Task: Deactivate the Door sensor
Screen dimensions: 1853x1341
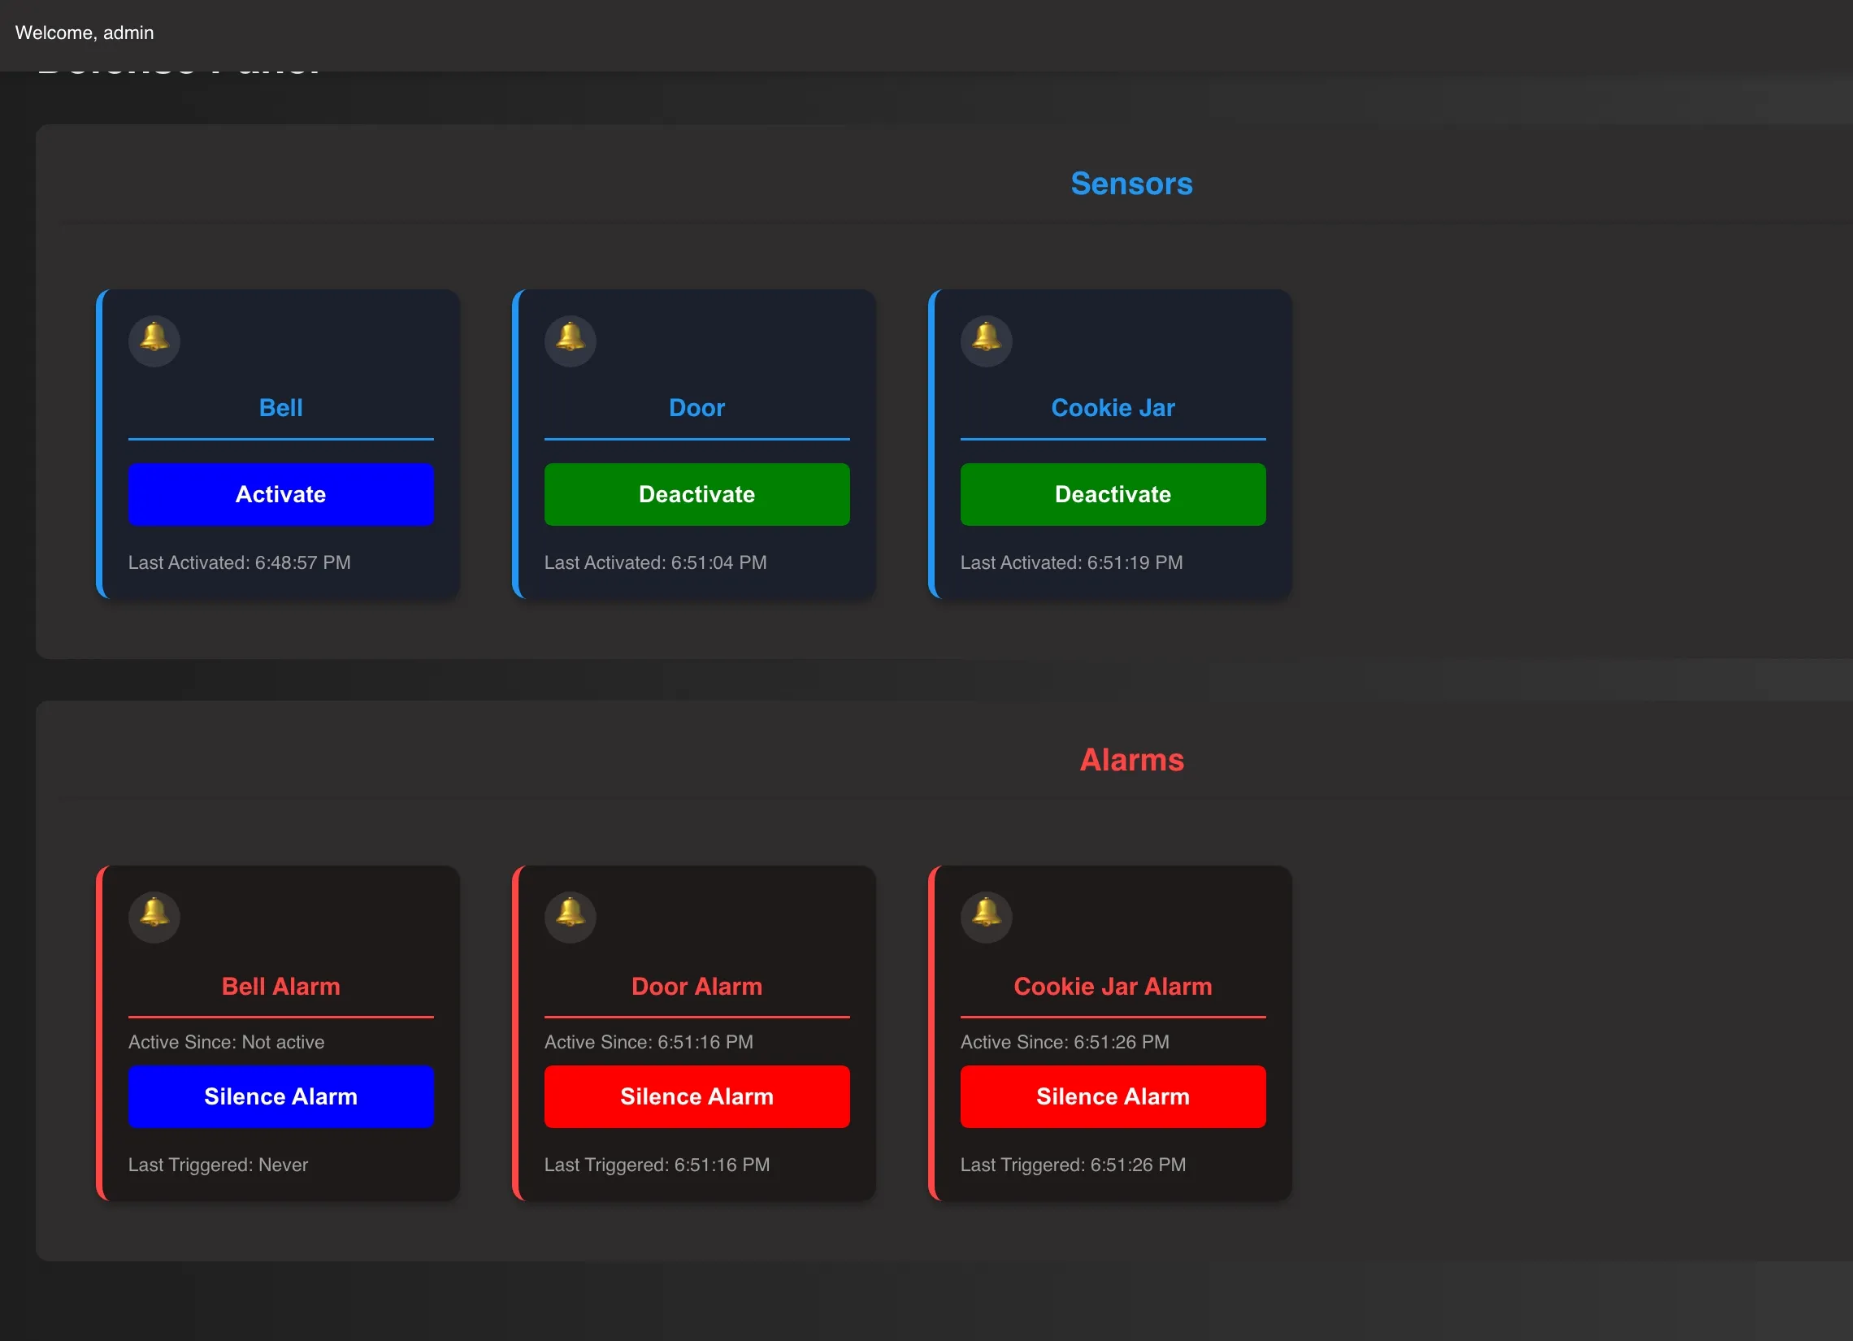Action: (697, 493)
